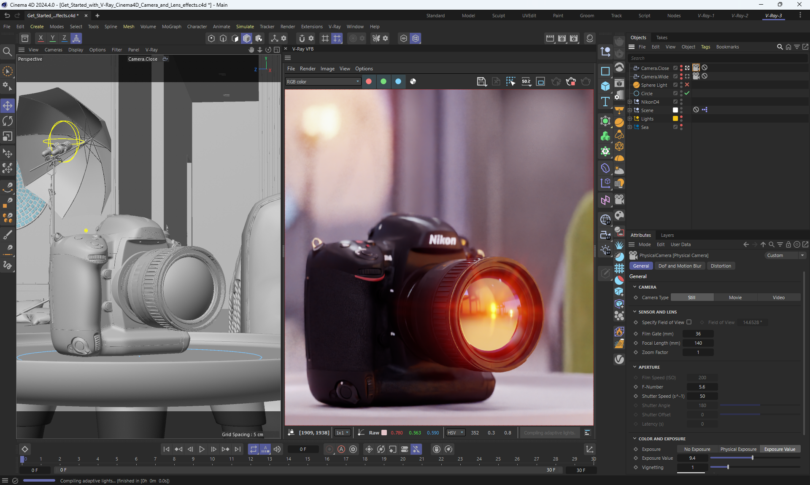
Task: Open the V-Ray menu in menu bar
Action: pos(335,27)
